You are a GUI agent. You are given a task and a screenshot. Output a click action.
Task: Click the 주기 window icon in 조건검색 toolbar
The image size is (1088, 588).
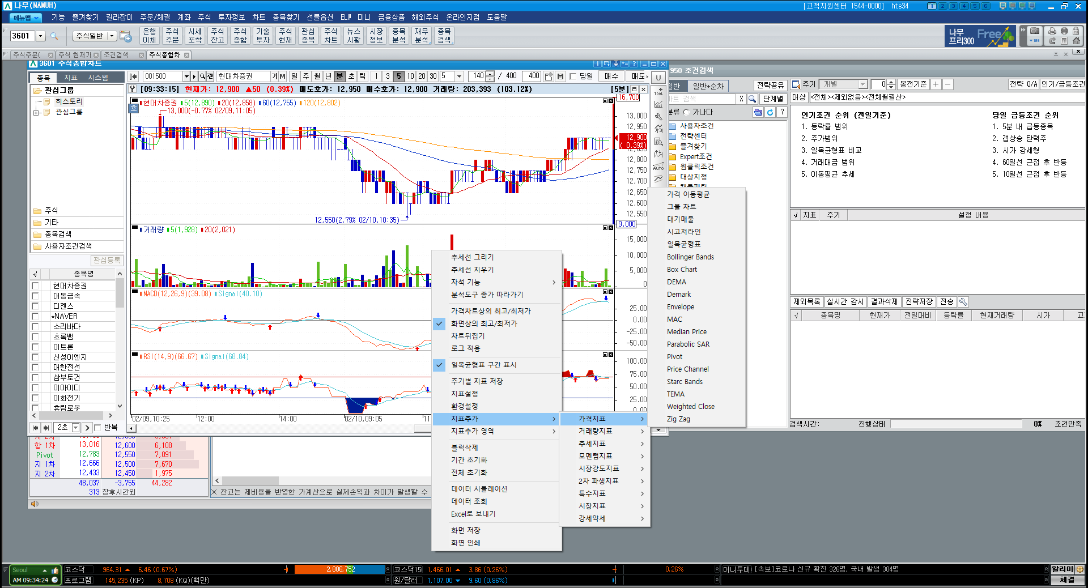[x=796, y=84]
